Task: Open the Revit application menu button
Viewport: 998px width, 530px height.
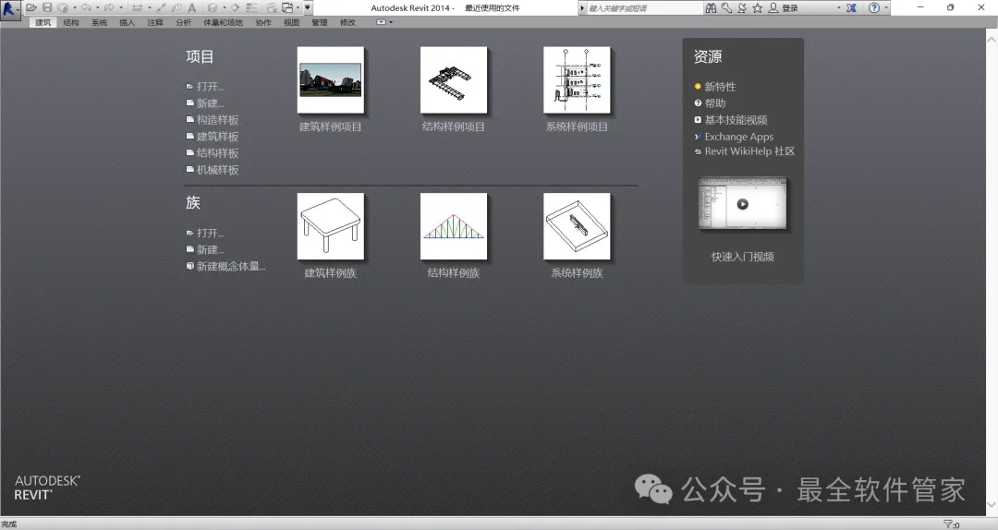Action: (x=10, y=9)
